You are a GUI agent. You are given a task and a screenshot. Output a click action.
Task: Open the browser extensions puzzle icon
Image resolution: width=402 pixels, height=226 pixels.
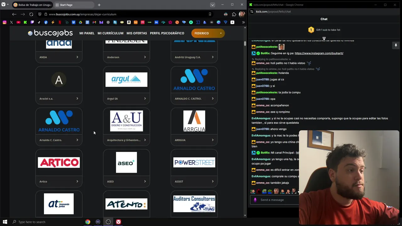click(x=234, y=14)
